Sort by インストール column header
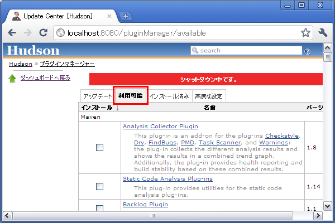Viewport: 335px width, 223px height. tap(99, 108)
